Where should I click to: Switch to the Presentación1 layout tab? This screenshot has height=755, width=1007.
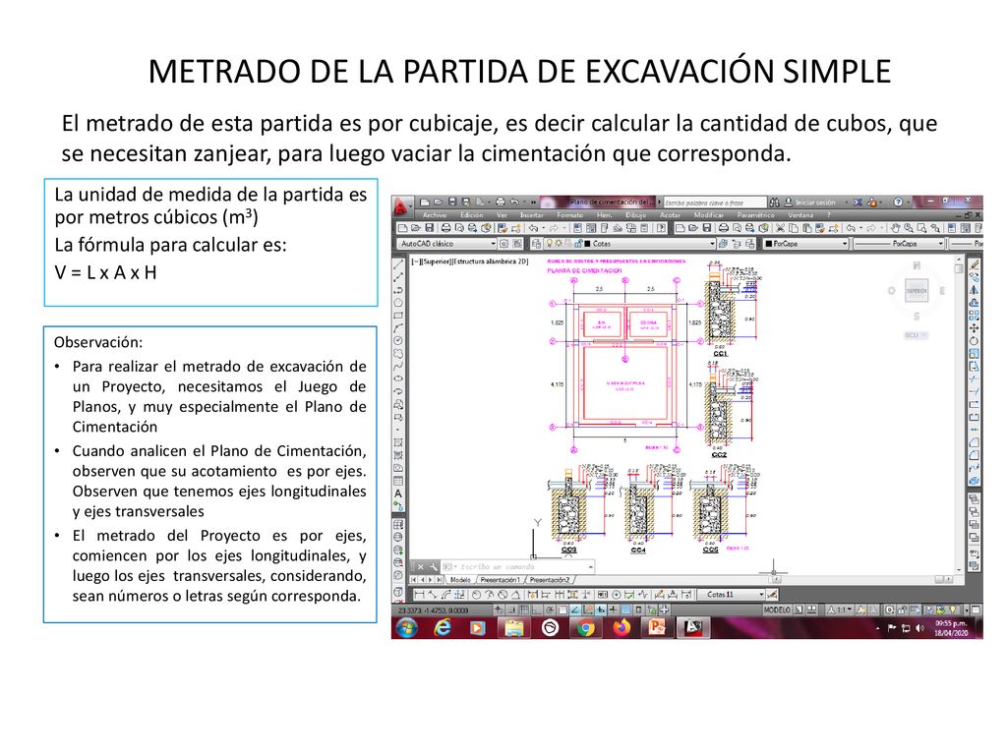[500, 580]
